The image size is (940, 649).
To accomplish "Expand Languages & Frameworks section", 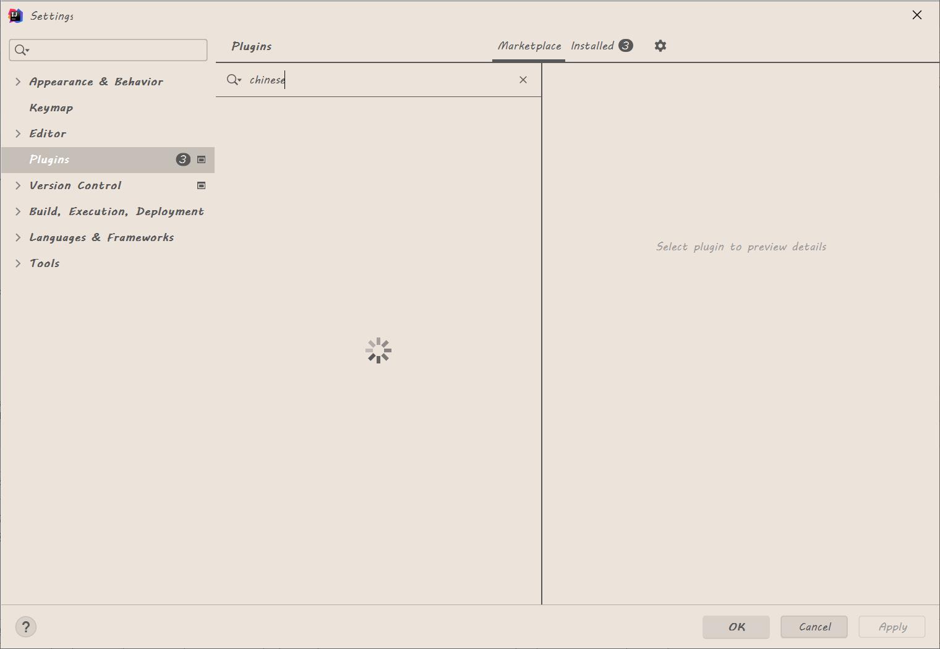I will click(18, 237).
